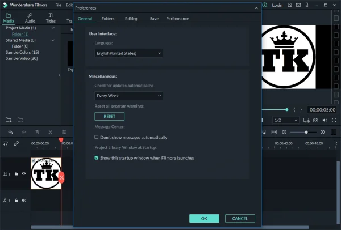Image resolution: width=341 pixels, height=230 pixels.
Task: Collapse the Shared Media tree
Action: pyautogui.click(x=53, y=40)
